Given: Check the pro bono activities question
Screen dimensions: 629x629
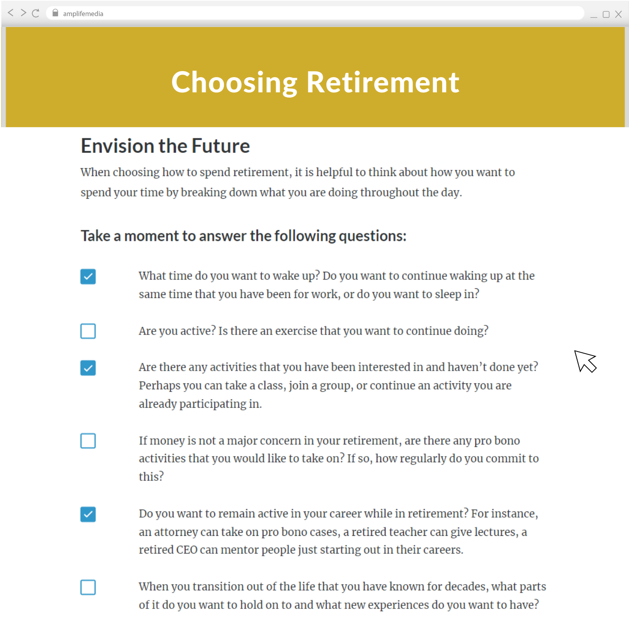Looking at the screenshot, I should pyautogui.click(x=88, y=441).
